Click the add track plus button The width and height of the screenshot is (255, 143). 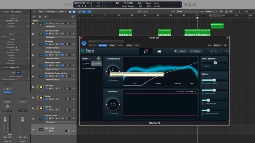point(34,17)
